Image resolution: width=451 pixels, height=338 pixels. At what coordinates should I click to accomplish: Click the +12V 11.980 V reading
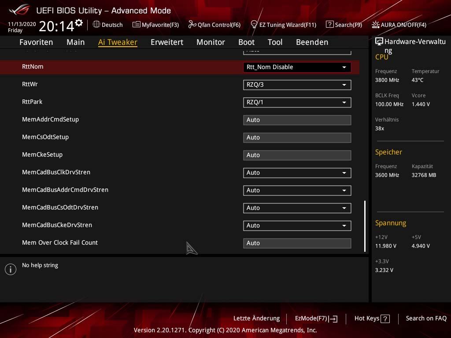[386, 246]
